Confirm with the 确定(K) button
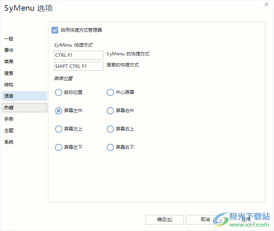This screenshot has width=274, height=231. (x=165, y=220)
